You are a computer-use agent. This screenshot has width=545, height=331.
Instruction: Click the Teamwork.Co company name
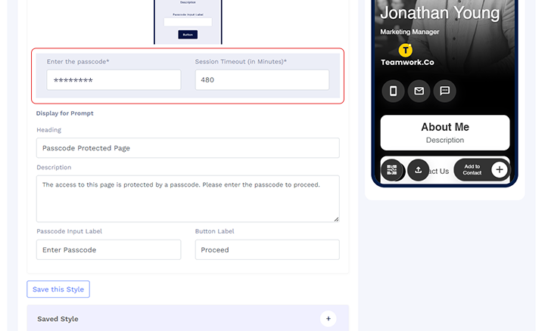[407, 63]
